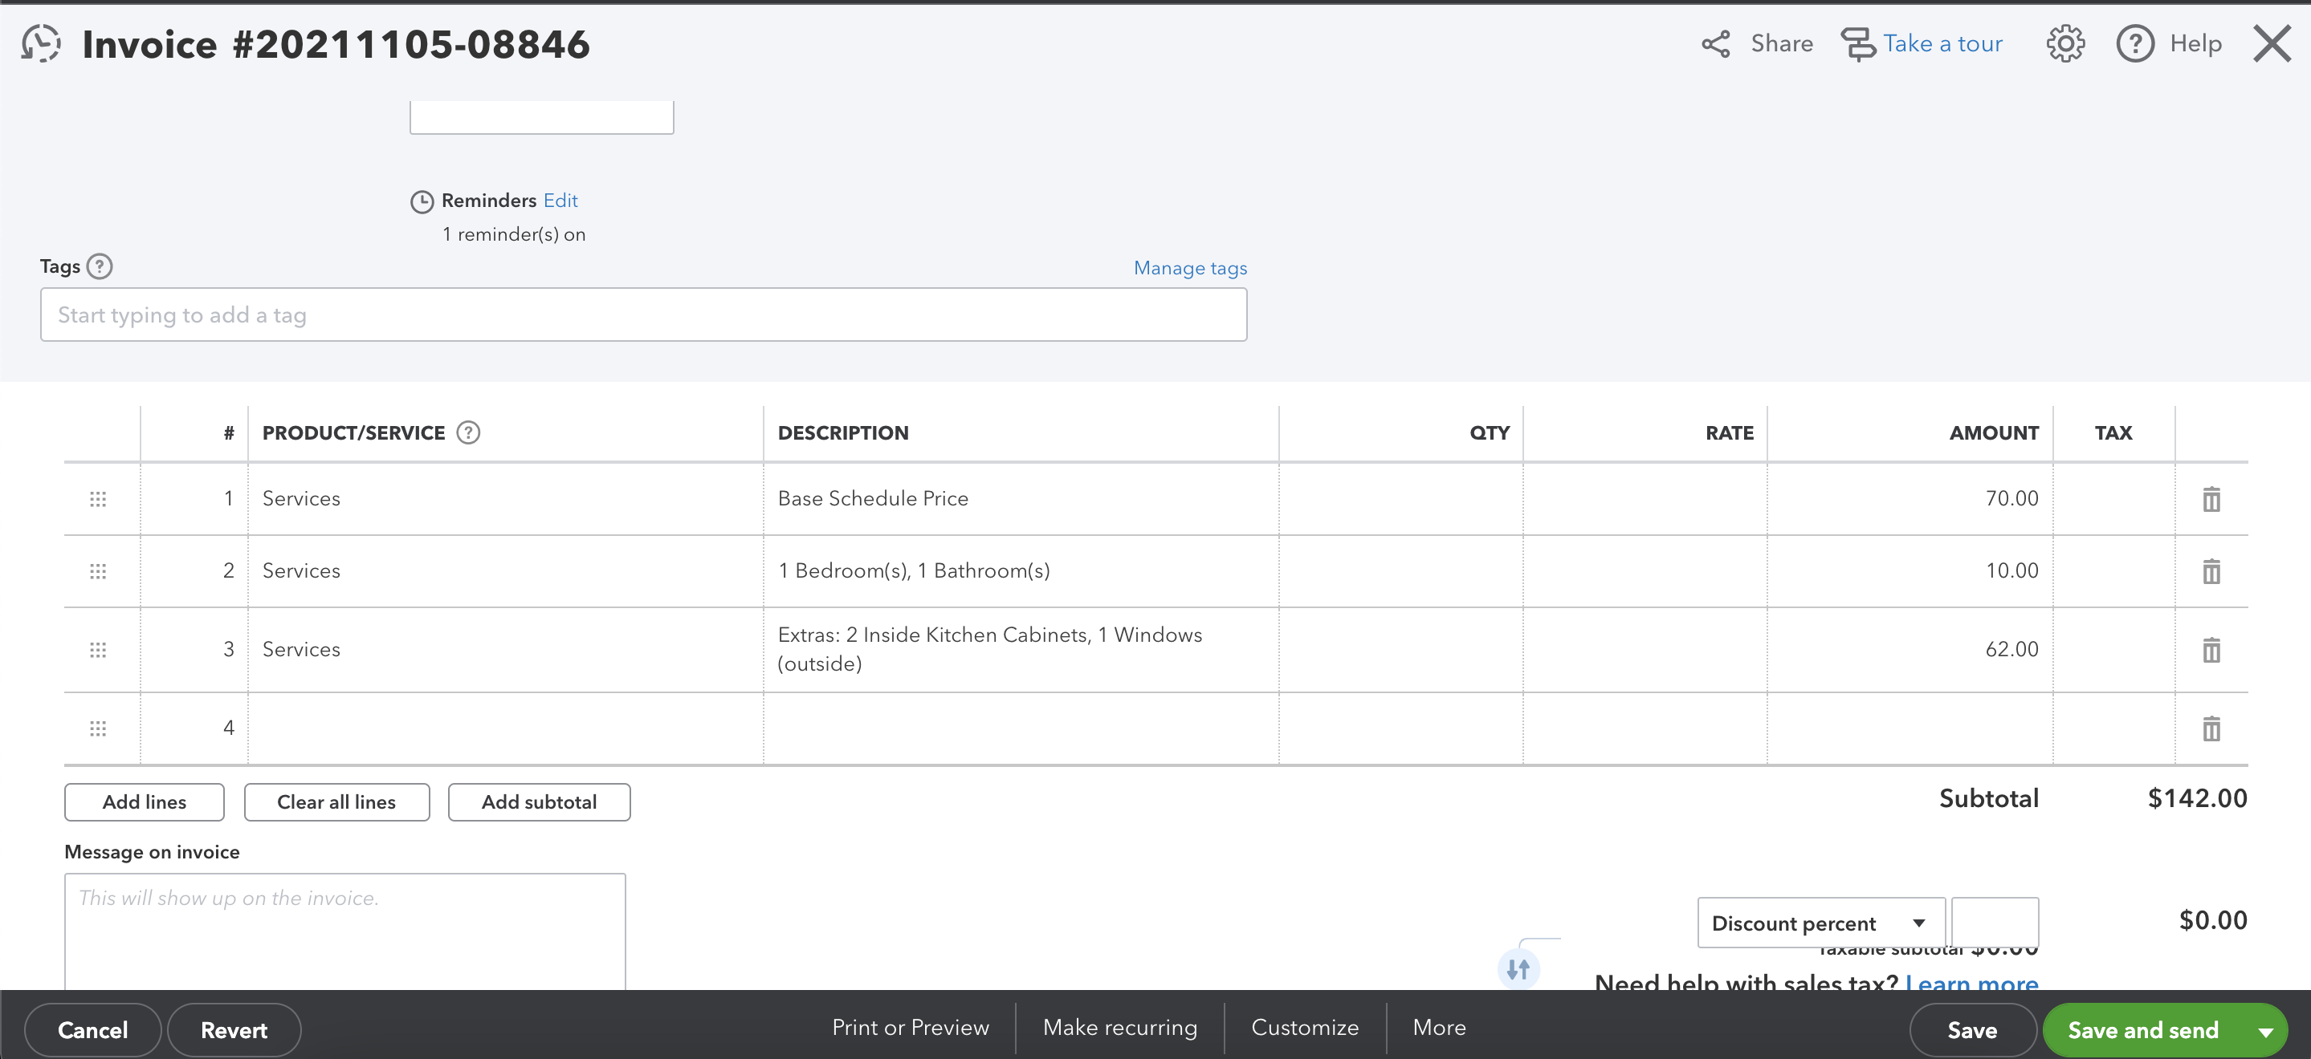Viewport: 2311px width, 1059px height.
Task: Open the More menu in footer
Action: pos(1439,1028)
